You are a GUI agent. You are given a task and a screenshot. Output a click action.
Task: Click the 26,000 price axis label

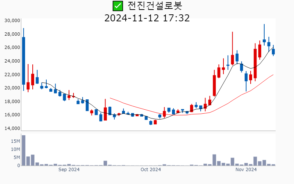[12, 47]
